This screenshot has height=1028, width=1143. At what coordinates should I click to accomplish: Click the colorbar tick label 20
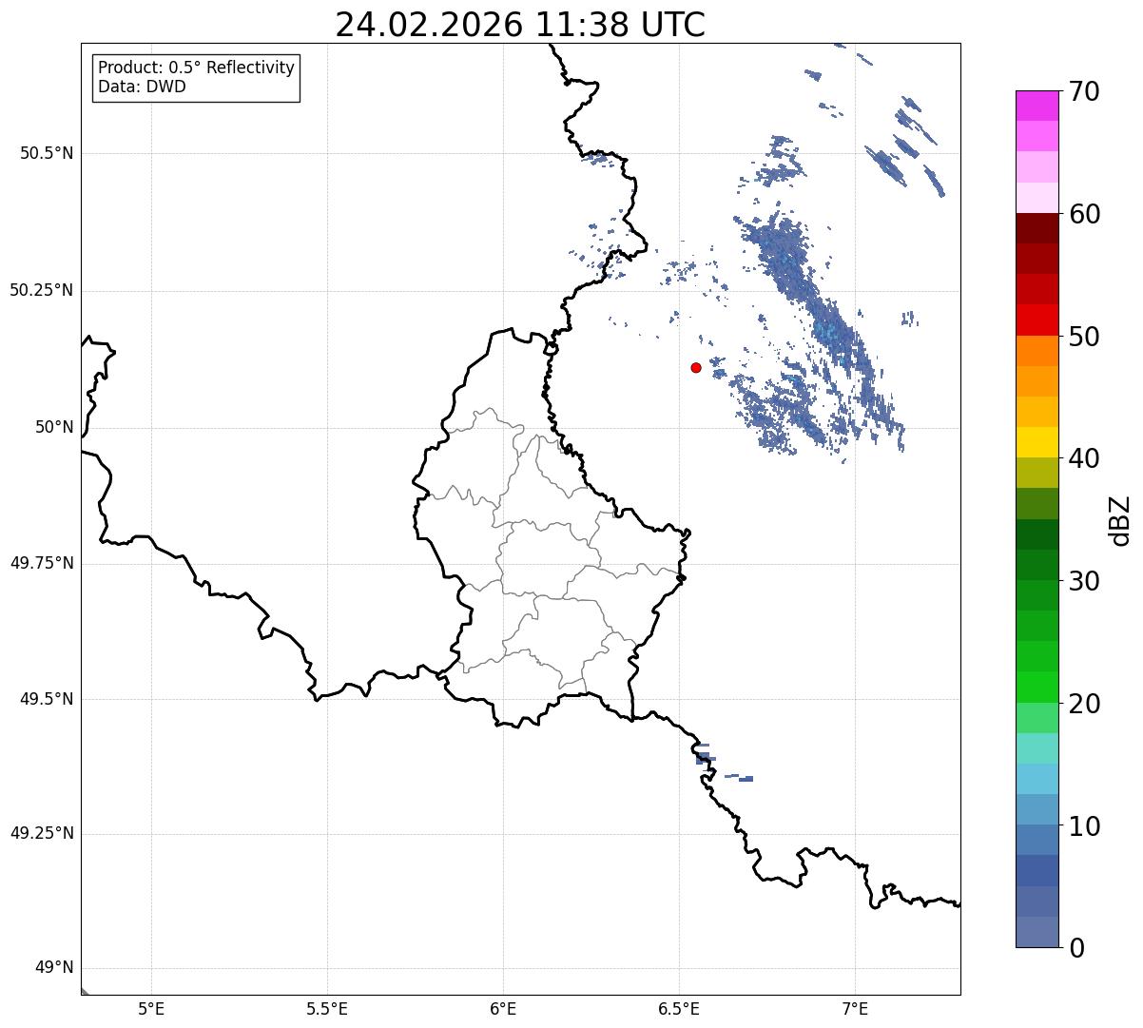coord(1084,704)
